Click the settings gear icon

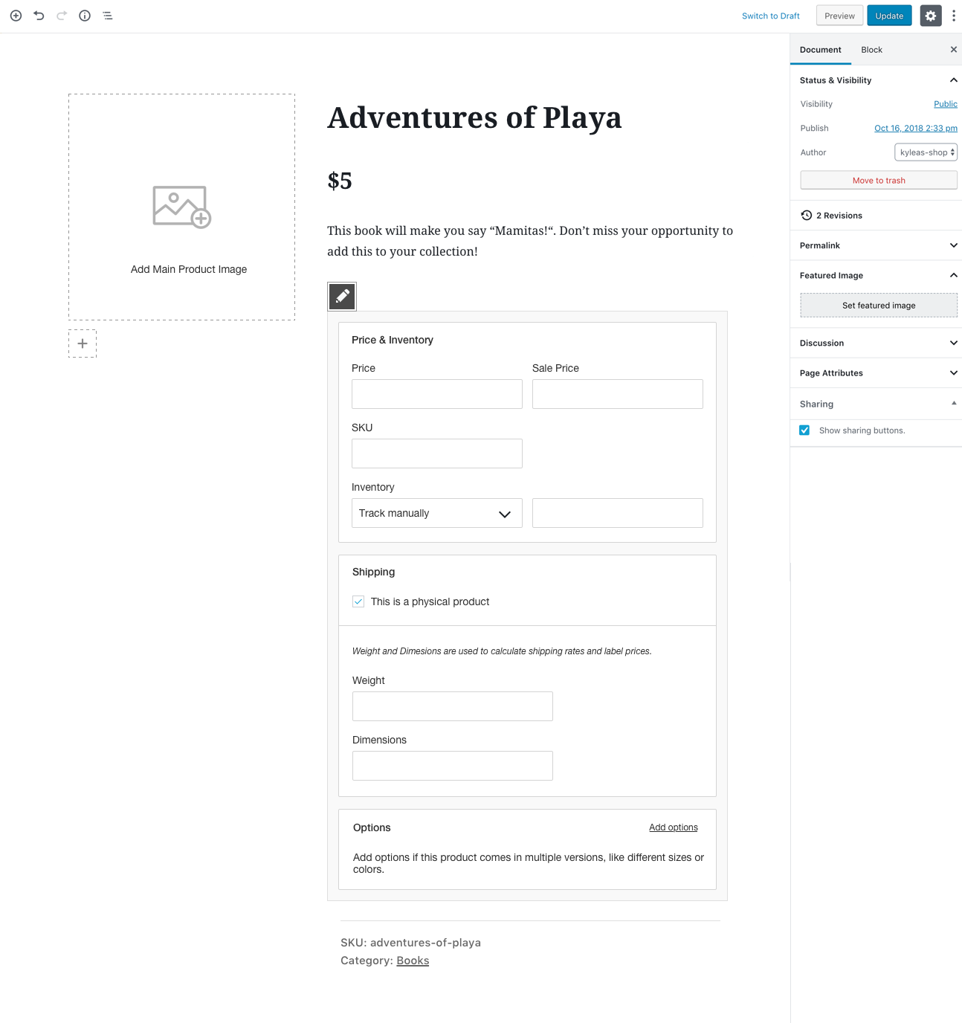(930, 16)
